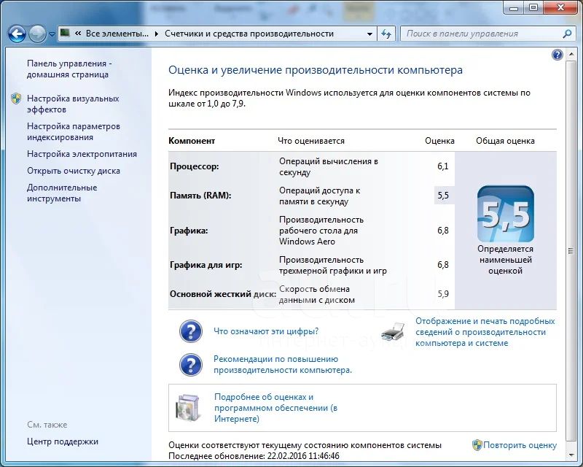Click the Back navigation arrow button
This screenshot has width=583, height=467.
pyautogui.click(x=16, y=34)
